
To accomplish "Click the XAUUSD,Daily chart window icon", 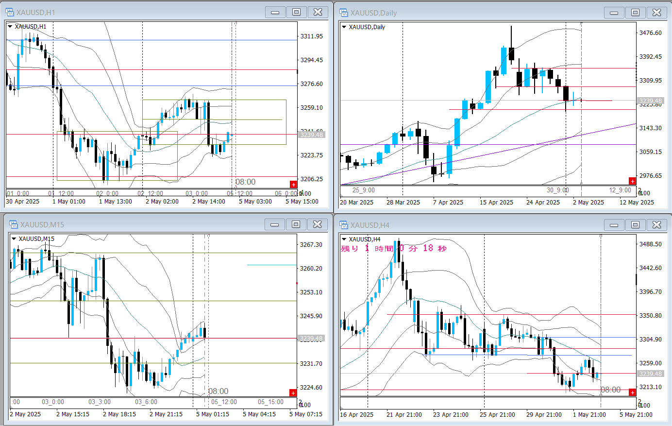I will (x=344, y=13).
